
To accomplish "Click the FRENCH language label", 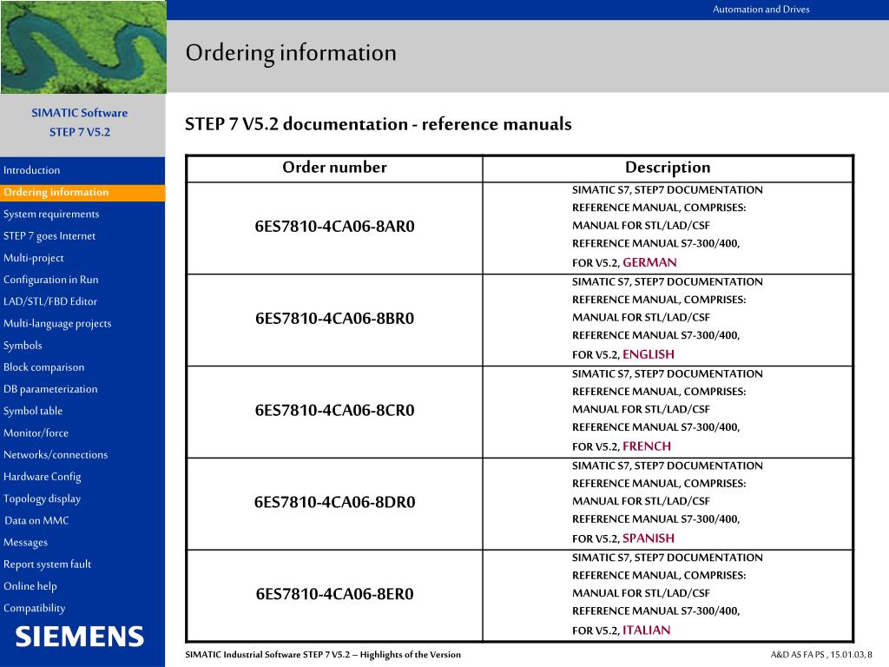I will (647, 446).
